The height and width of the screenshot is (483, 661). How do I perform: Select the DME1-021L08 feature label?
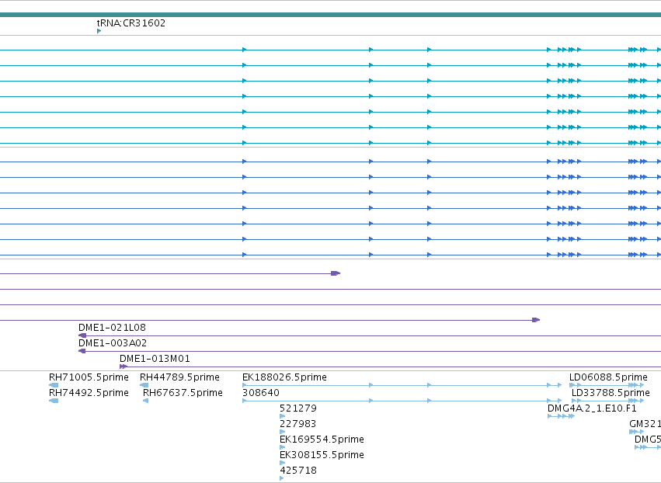[x=112, y=328]
